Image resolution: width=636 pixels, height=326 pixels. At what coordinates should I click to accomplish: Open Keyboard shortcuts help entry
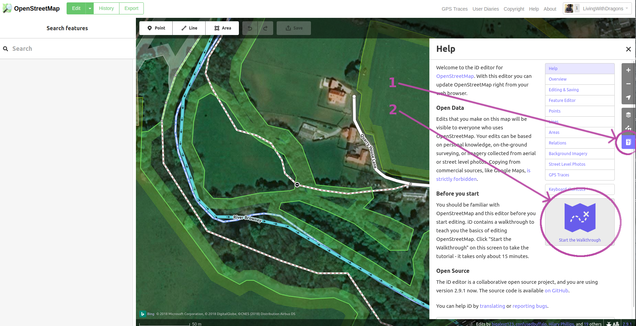[580, 189]
